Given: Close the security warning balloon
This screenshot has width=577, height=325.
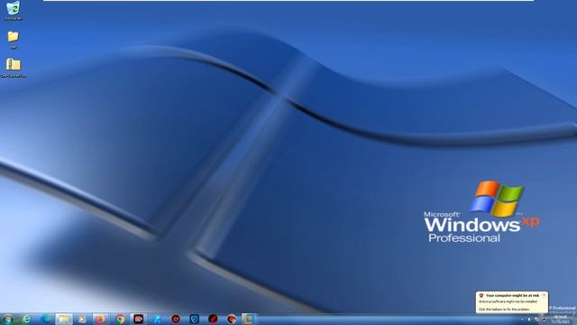Looking at the screenshot, I should coord(544,295).
